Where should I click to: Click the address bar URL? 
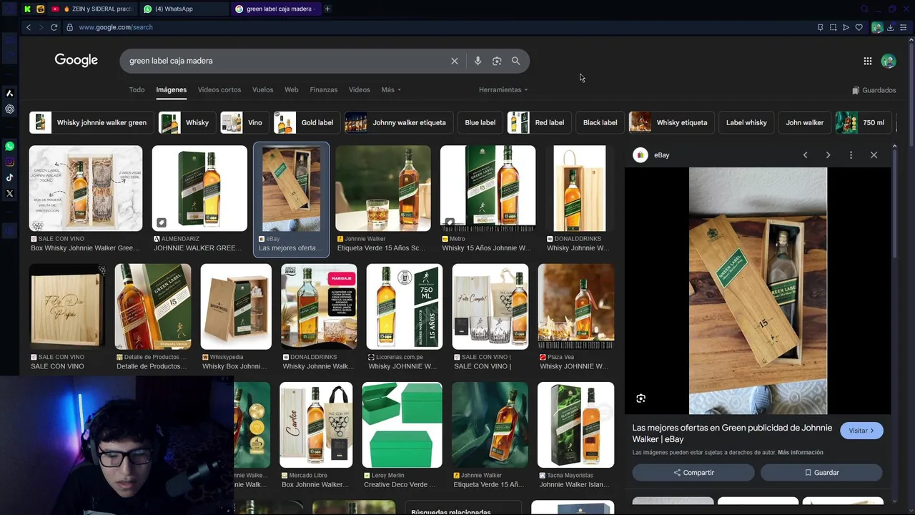point(116,27)
